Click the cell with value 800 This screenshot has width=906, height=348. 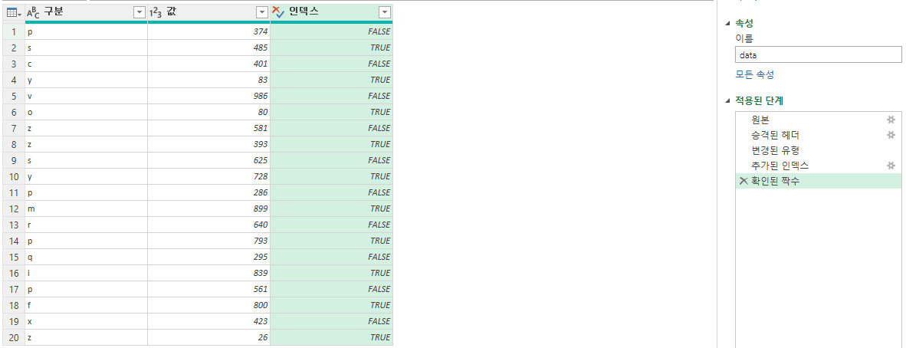[208, 305]
